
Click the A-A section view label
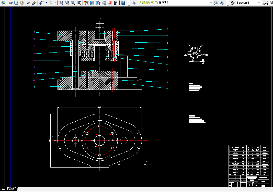pos(100,19)
